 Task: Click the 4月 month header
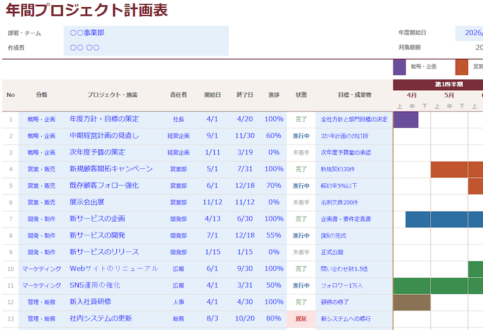(x=411, y=95)
